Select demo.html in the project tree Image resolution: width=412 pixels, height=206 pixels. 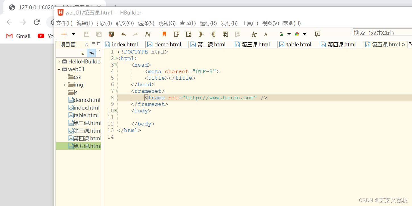point(84,100)
